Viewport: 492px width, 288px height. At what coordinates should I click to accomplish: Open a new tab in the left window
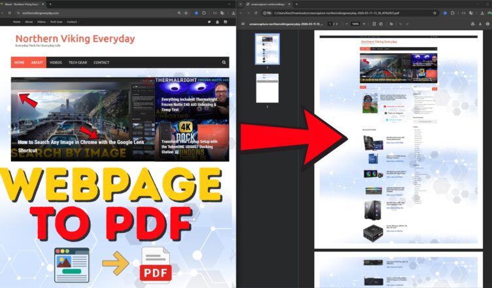pyautogui.click(x=50, y=4)
